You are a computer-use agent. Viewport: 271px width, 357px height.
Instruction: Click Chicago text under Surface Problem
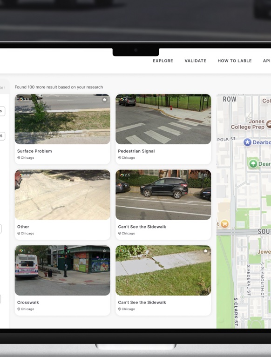tap(27, 157)
